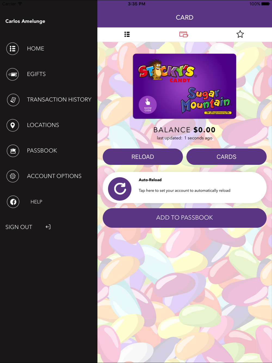Image resolution: width=272 pixels, height=363 pixels.
Task: Tap the Sticky's Candy gift card image
Action: tap(185, 86)
